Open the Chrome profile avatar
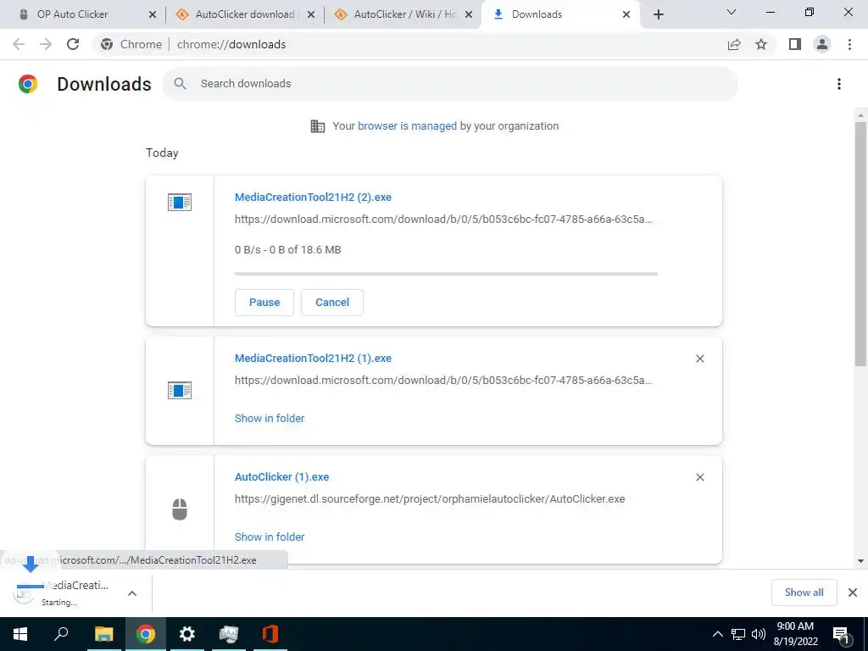The height and width of the screenshot is (651, 868). (822, 44)
